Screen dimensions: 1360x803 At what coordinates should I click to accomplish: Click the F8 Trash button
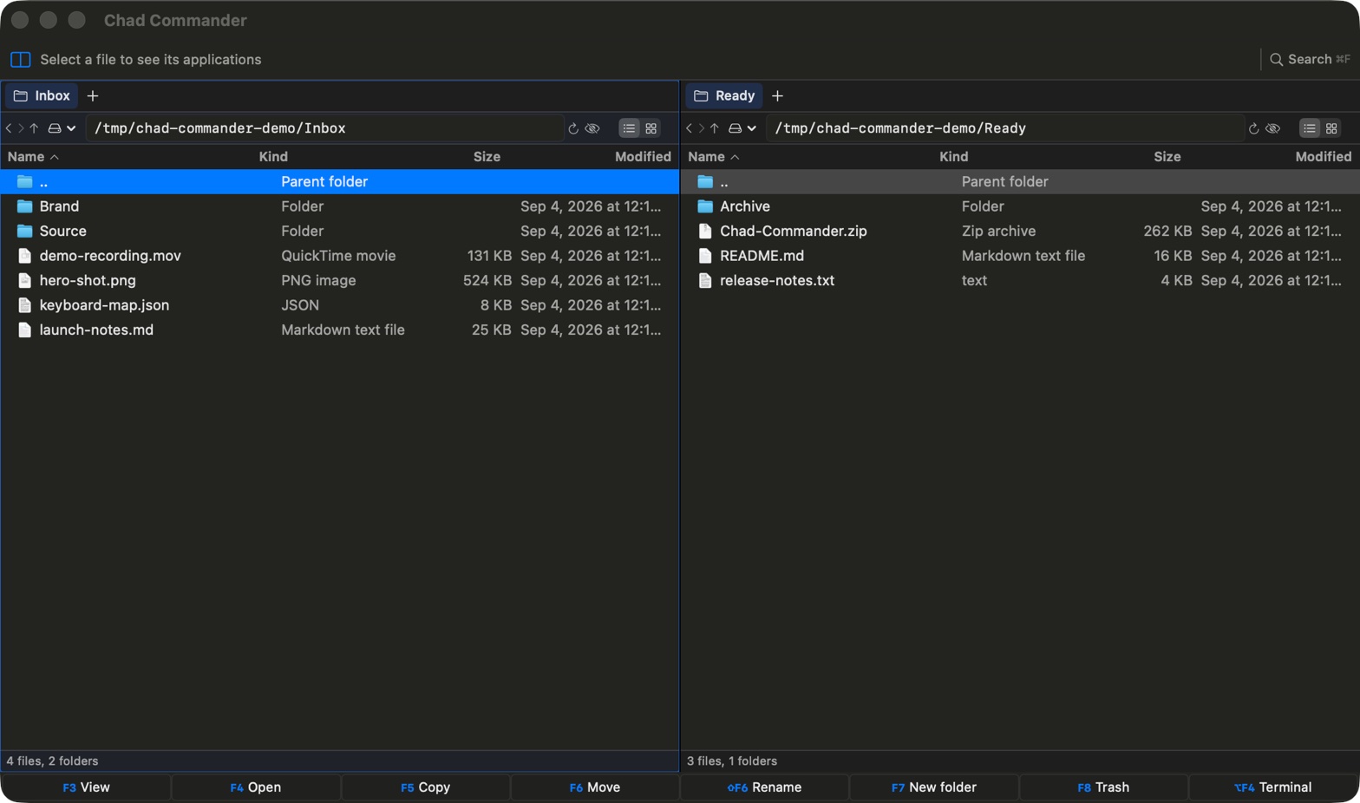[1103, 787]
